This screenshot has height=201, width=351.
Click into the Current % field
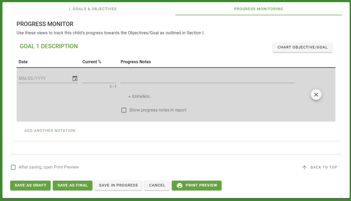click(99, 78)
